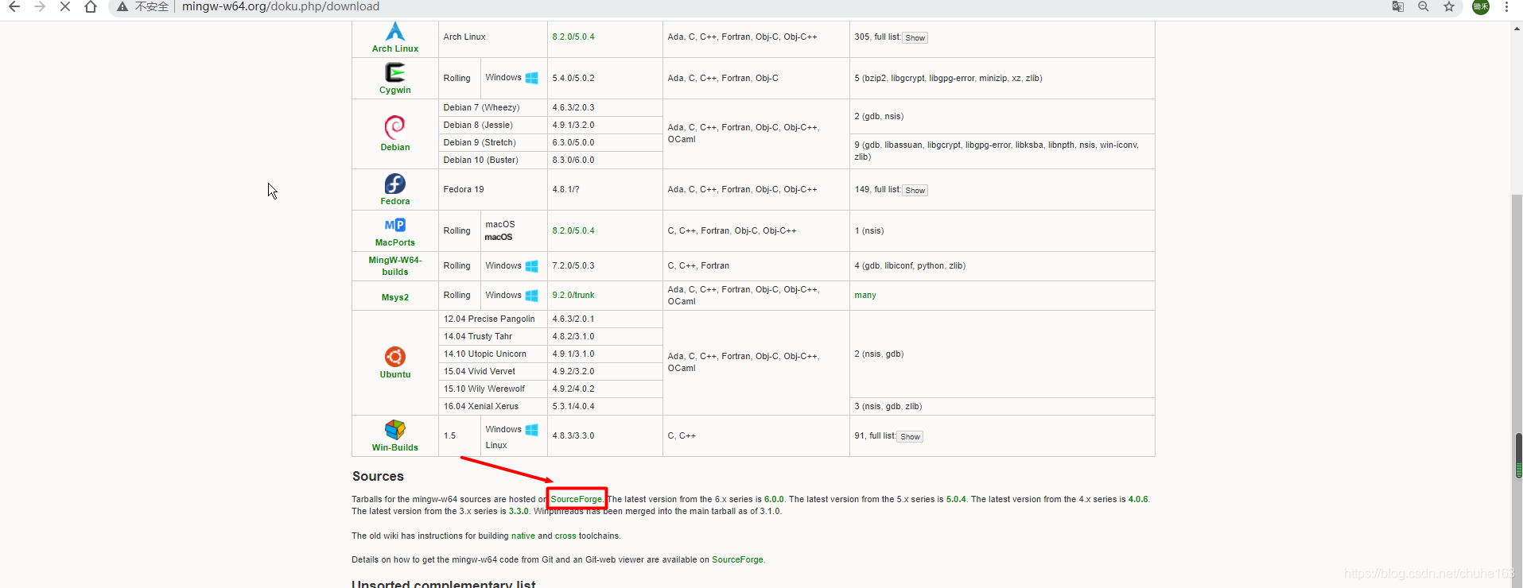Open the 4.0.6 version link
Screen dimensions: 1523x588
pyautogui.click(x=1138, y=499)
